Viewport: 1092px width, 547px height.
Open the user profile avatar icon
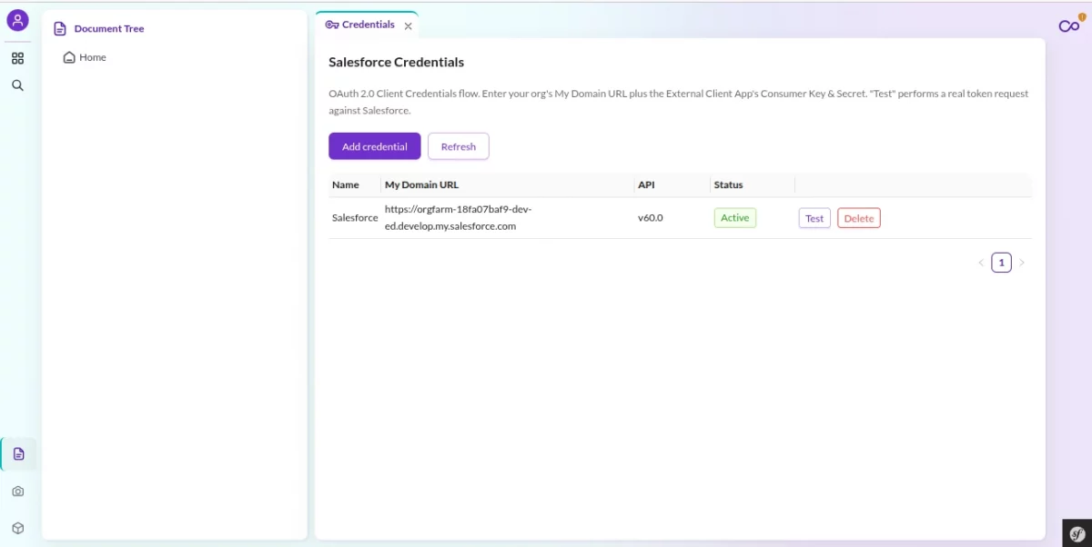tap(17, 20)
